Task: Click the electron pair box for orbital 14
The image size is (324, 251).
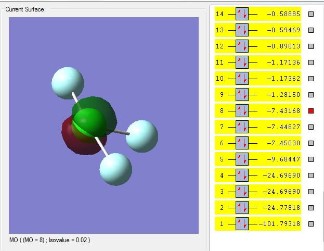Action: pos(242,15)
